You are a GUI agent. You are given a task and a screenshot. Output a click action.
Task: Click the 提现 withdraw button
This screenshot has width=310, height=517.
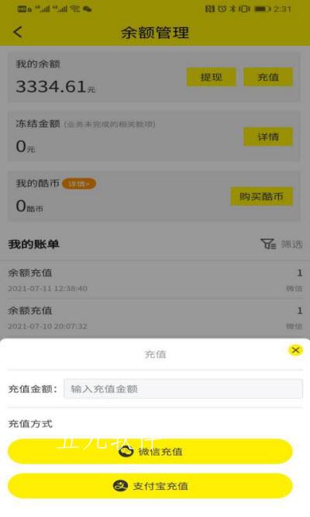coord(212,77)
